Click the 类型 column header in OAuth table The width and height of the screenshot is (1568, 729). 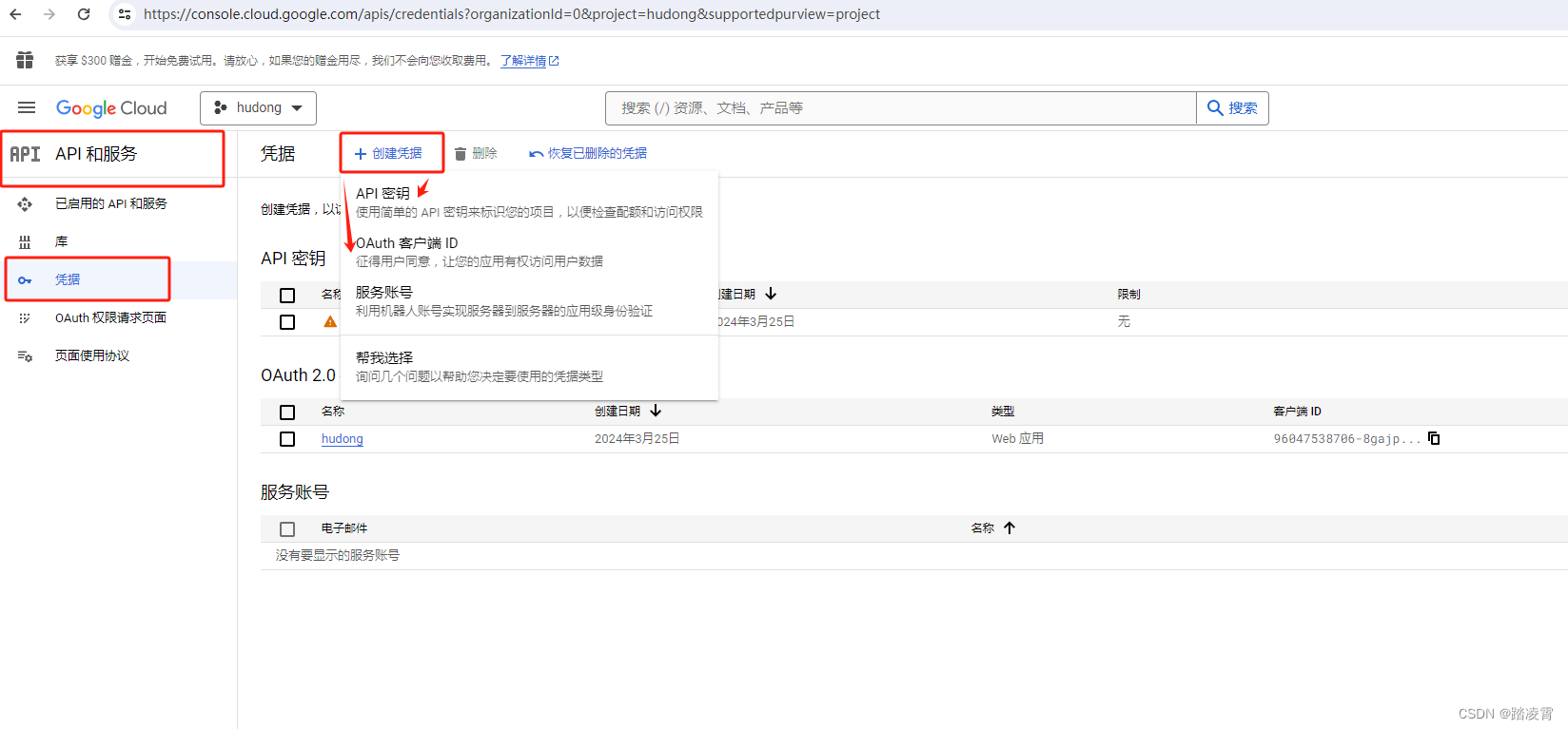tap(1003, 412)
